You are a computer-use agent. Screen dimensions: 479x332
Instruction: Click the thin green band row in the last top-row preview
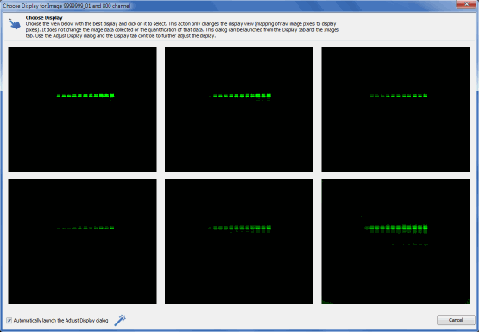396,96
